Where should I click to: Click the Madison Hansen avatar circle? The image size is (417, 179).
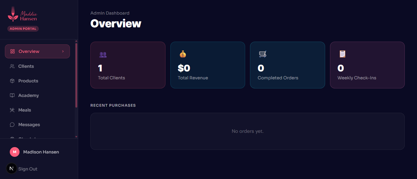pyautogui.click(x=15, y=152)
